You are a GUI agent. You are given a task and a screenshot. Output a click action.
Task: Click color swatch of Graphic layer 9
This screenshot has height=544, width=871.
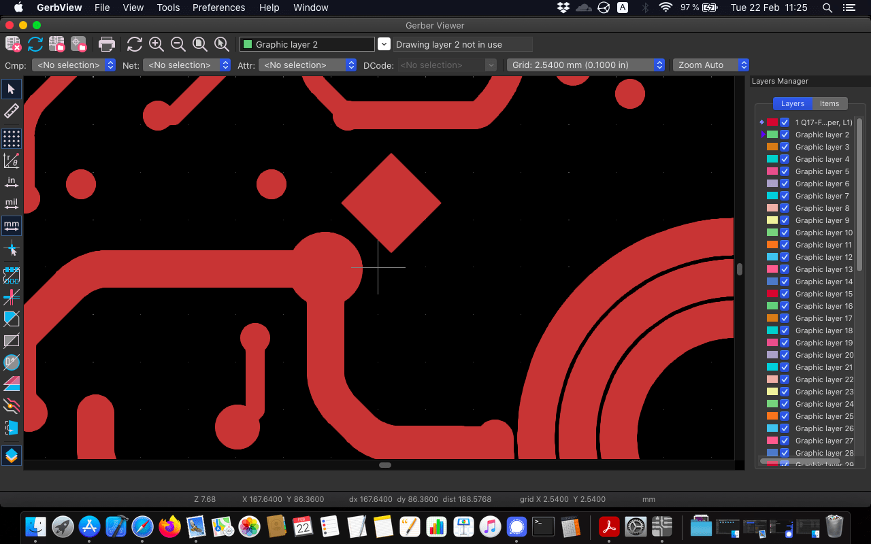pos(772,220)
